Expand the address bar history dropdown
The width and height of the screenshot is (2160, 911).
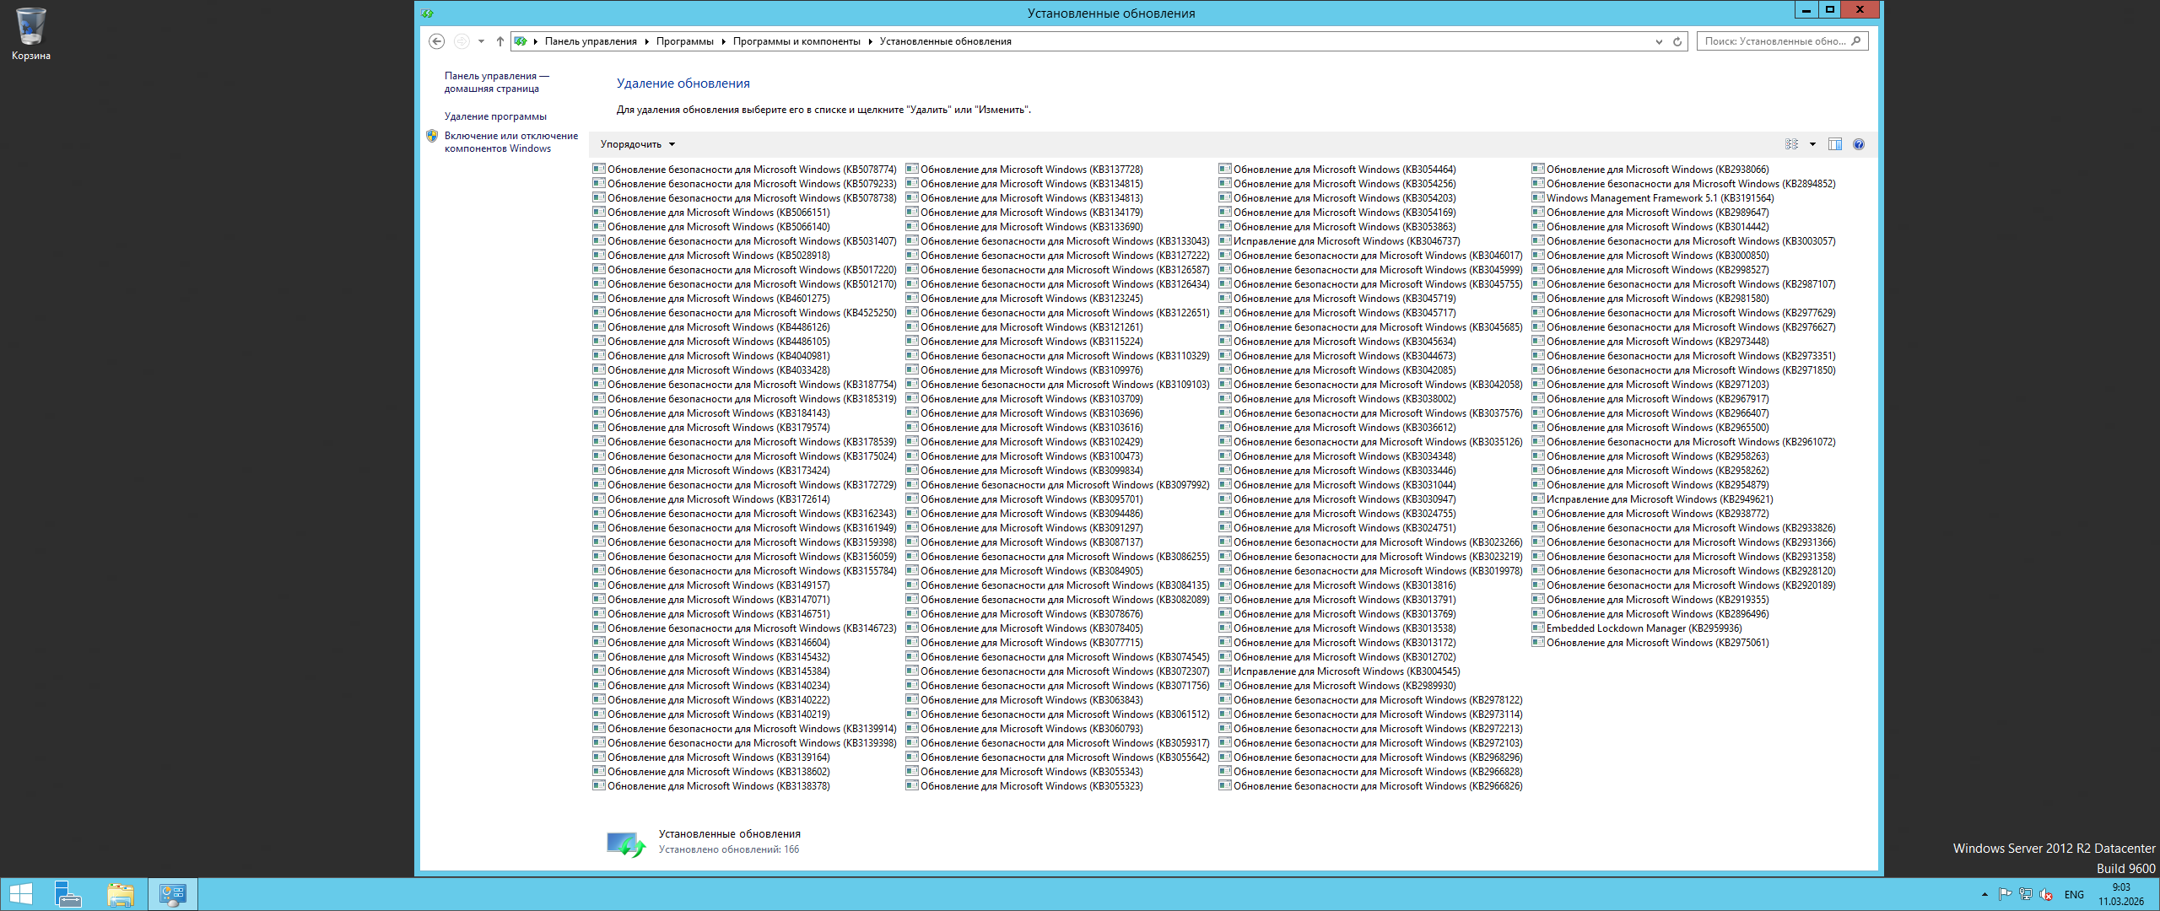click(1659, 41)
